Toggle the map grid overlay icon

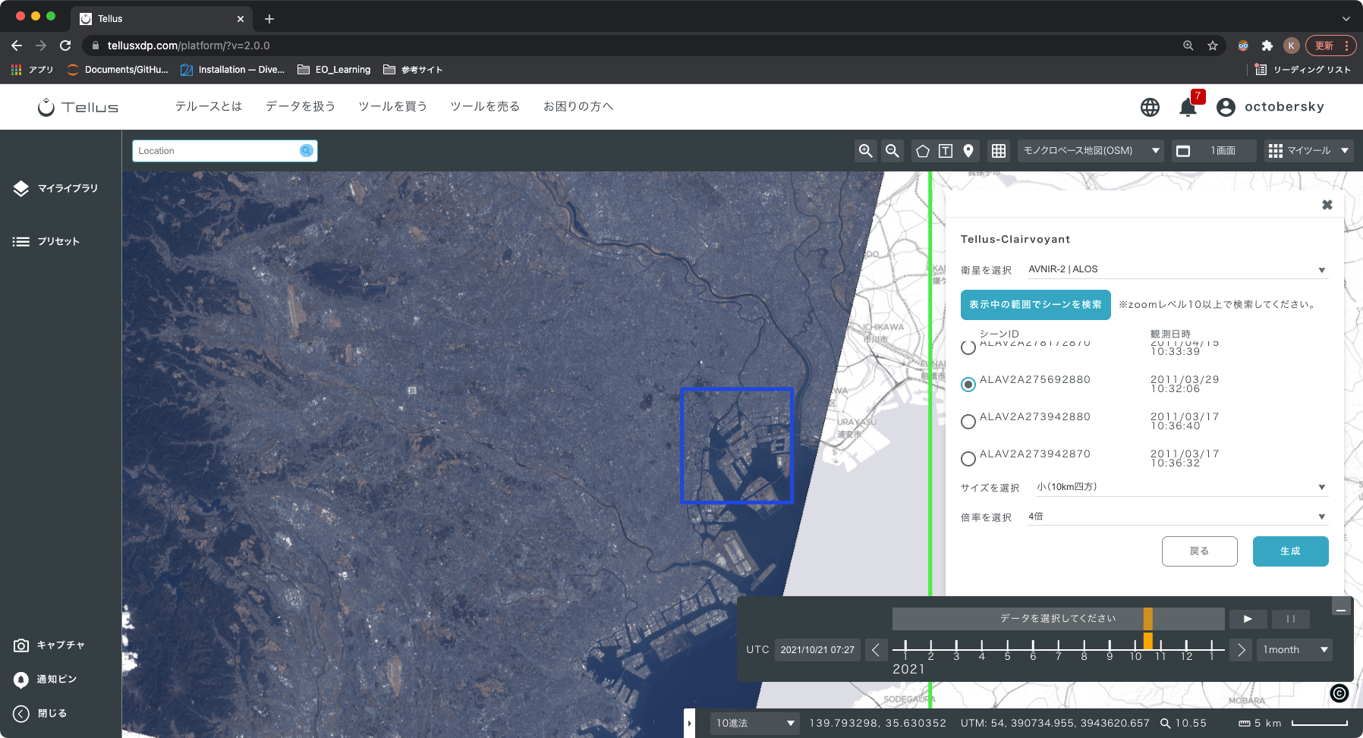click(999, 151)
